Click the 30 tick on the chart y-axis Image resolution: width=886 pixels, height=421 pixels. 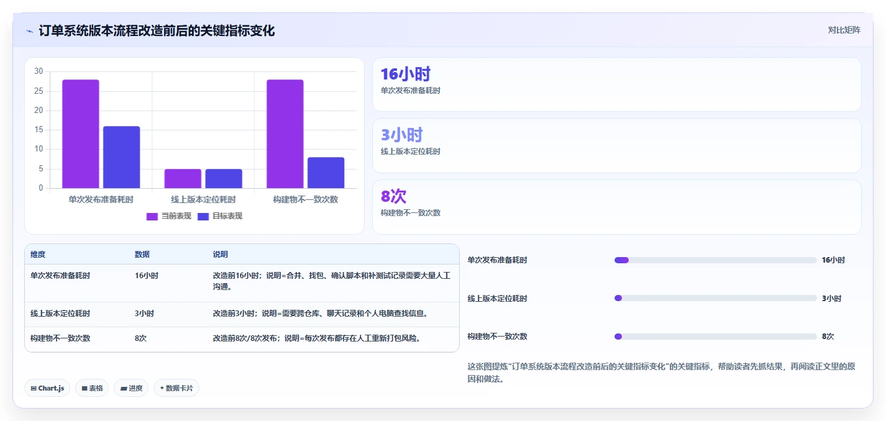pos(39,71)
